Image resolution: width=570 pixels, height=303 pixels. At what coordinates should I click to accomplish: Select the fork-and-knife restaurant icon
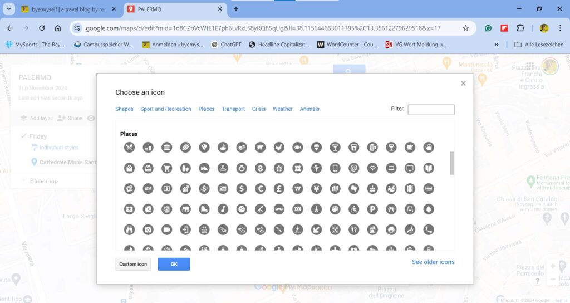129,147
